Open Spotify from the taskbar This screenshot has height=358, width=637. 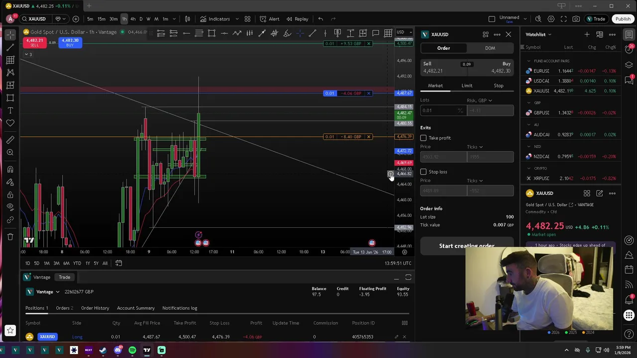[132, 350]
